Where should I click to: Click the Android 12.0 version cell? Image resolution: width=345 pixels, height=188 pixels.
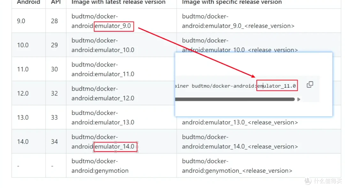[x=29, y=93]
